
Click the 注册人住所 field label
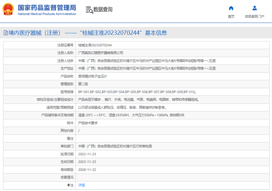65,61
